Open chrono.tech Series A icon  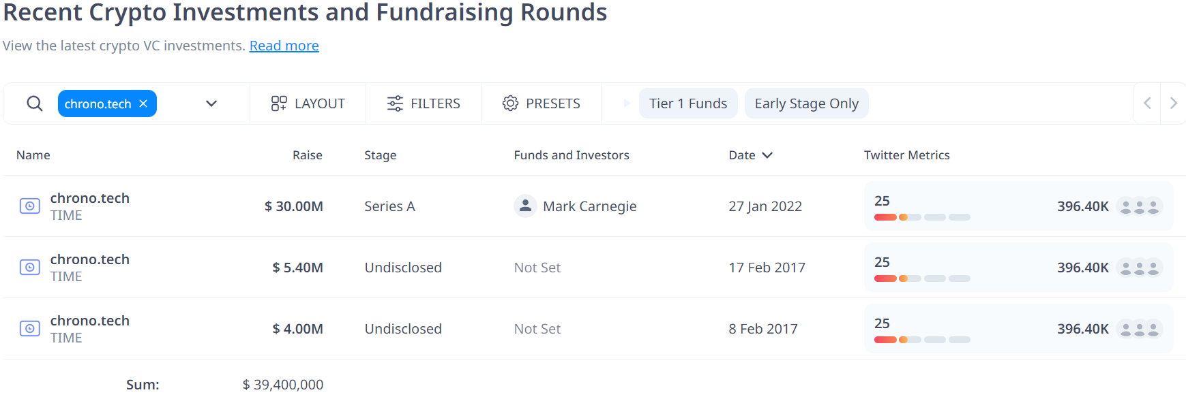pyautogui.click(x=29, y=206)
